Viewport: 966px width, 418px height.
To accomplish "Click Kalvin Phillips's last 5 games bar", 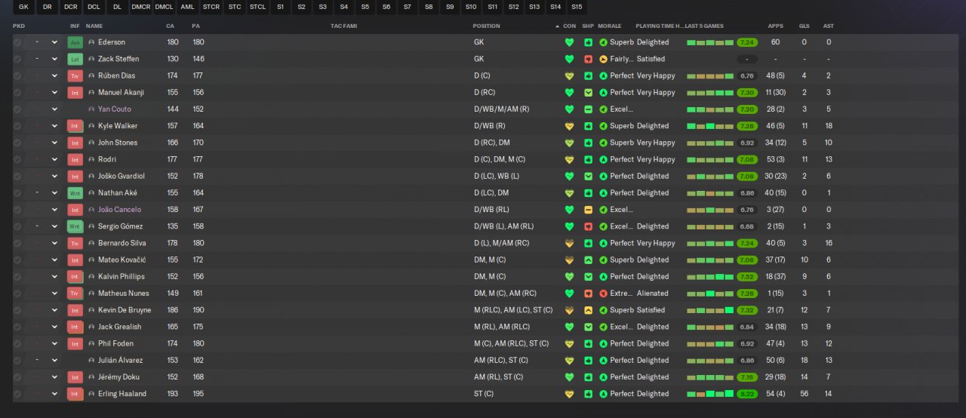I will (x=710, y=276).
